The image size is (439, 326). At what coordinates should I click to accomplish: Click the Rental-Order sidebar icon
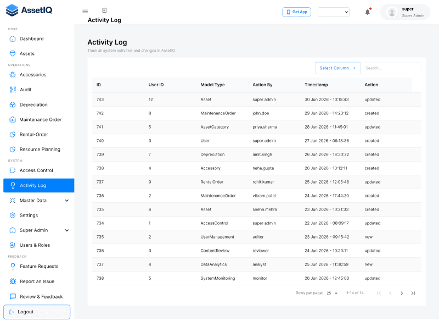(13, 134)
